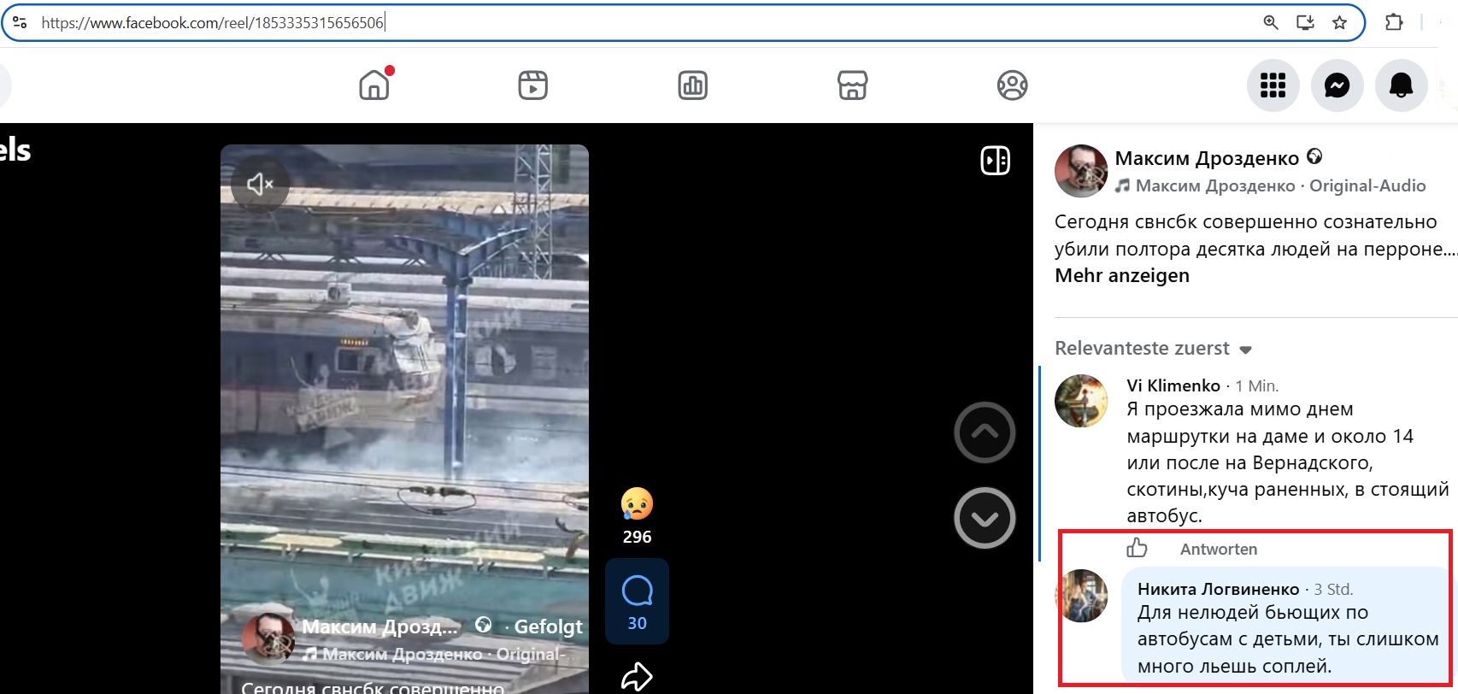This screenshot has height=694, width=1458.
Task: Unmute the reel audio
Action: (260, 184)
